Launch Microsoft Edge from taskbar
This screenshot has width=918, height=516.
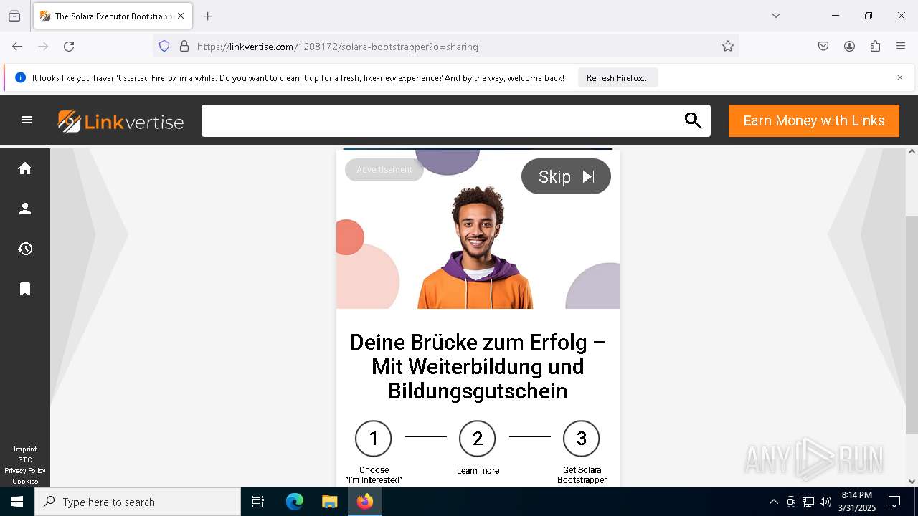295,502
